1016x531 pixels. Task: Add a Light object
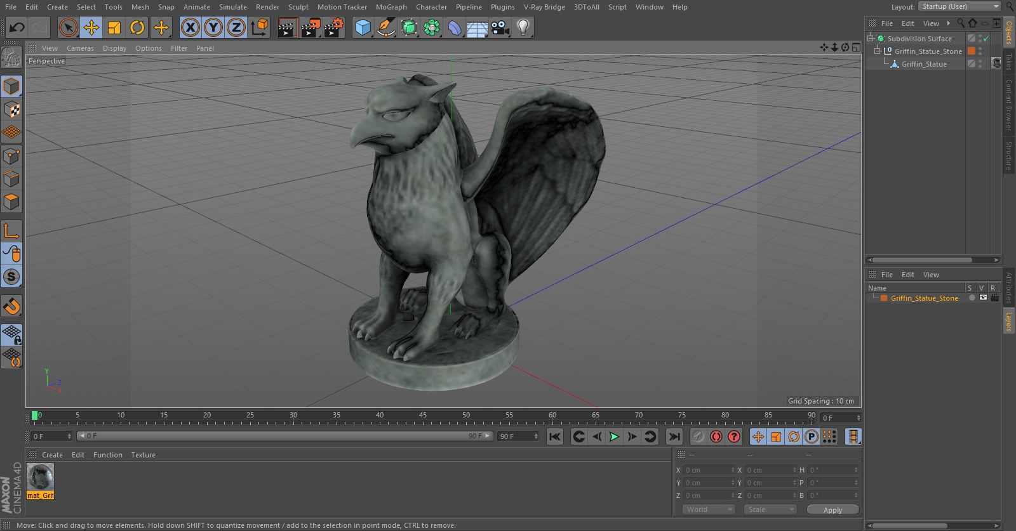[523, 27]
